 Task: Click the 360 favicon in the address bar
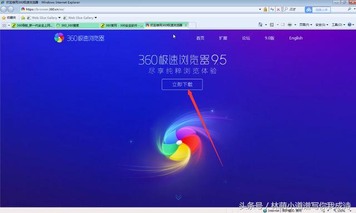pyautogui.click(x=23, y=9)
